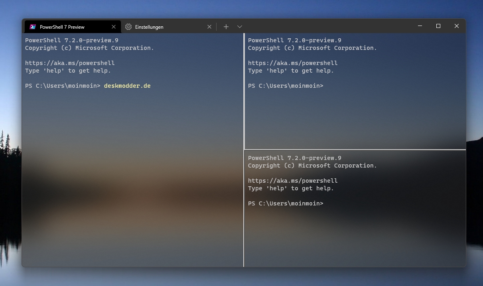Click the aka.ms/powershell URL in the left pane

[x=70, y=63]
